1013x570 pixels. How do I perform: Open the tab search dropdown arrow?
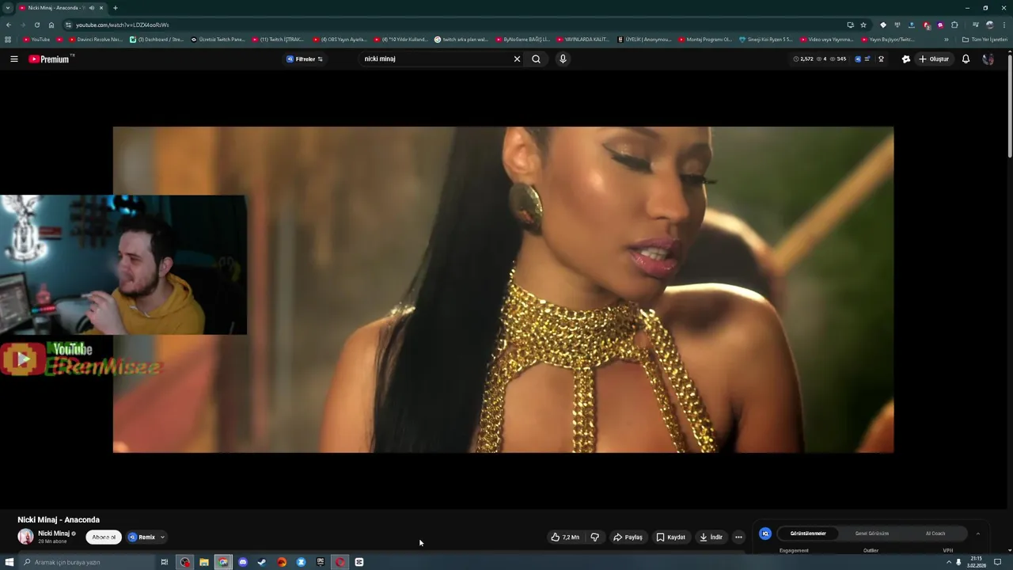point(8,8)
